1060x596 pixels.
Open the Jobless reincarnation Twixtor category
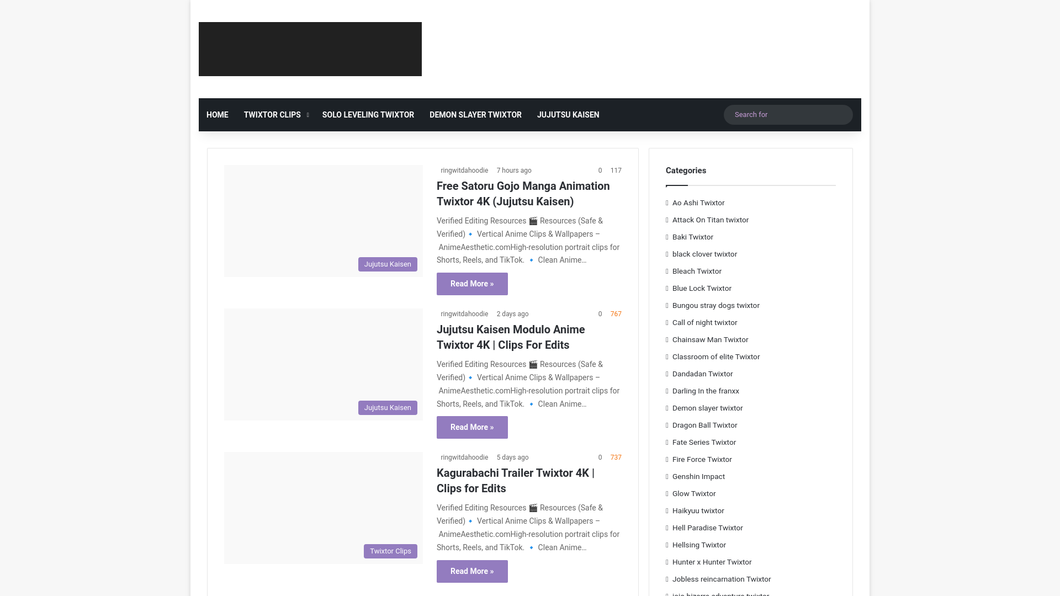(x=722, y=579)
